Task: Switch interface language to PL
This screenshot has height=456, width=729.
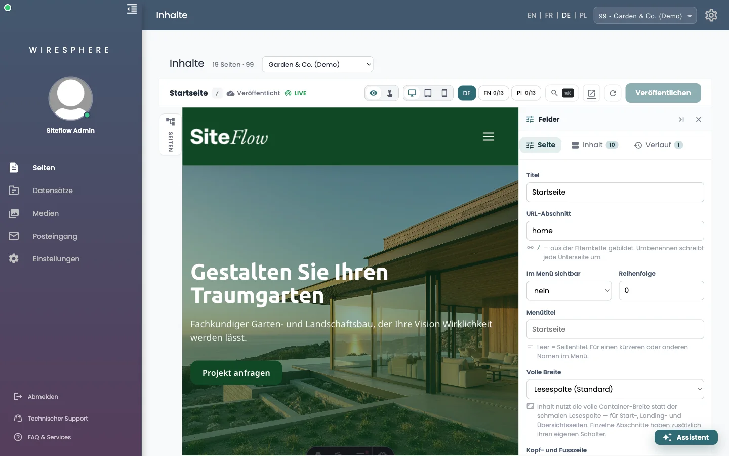Action: point(583,16)
